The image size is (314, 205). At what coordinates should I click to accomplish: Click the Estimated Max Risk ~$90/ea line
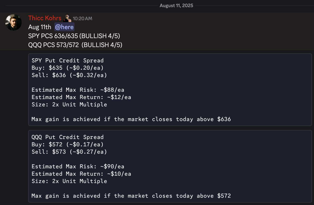[x=78, y=167]
